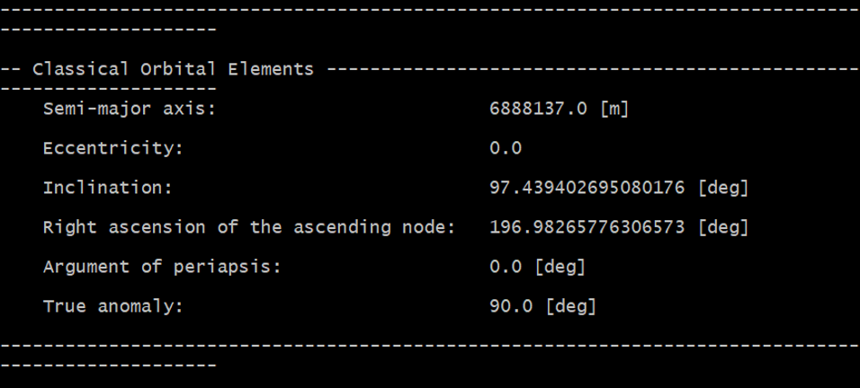
Task: Click the [deg] unit on the True anomaly row
Action: click(x=570, y=307)
